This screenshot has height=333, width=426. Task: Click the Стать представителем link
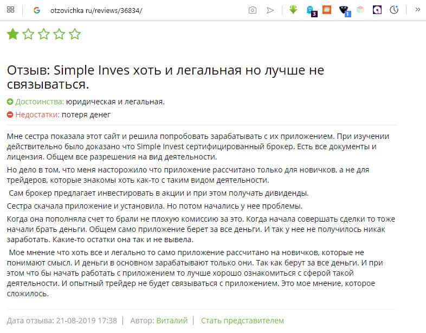point(242,321)
